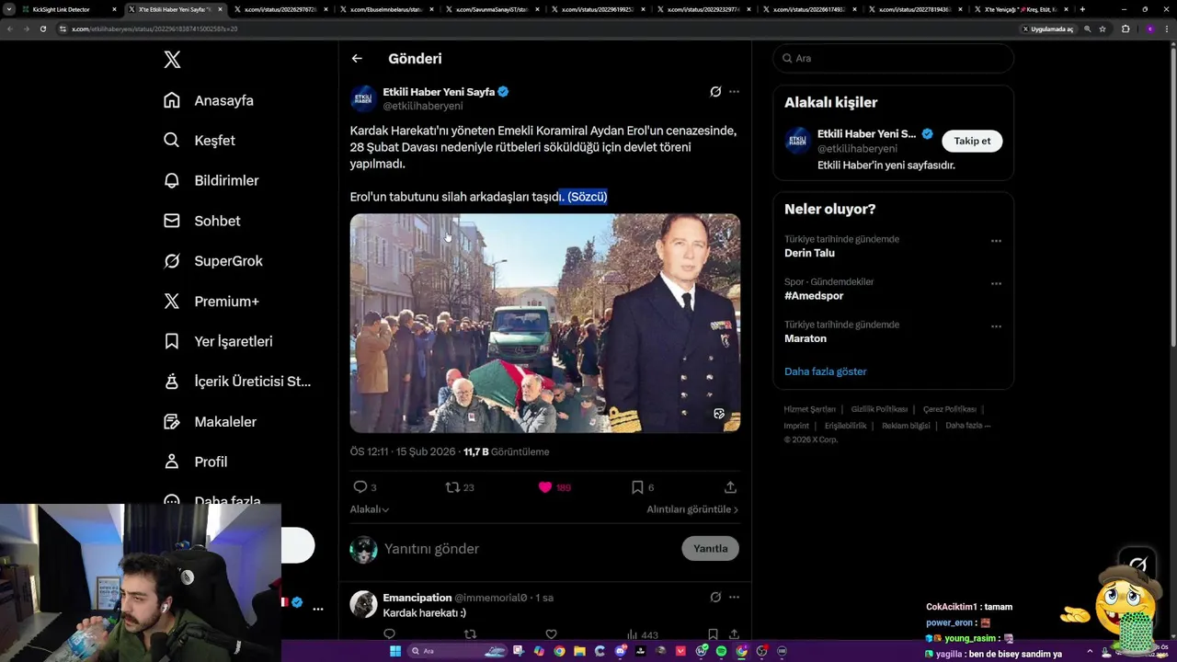The image size is (1177, 662).
Task: Unlike the post with 189 likes
Action: (545, 487)
